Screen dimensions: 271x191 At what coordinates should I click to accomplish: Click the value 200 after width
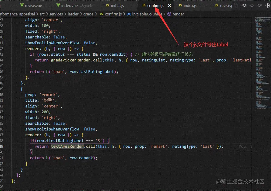point(45,112)
